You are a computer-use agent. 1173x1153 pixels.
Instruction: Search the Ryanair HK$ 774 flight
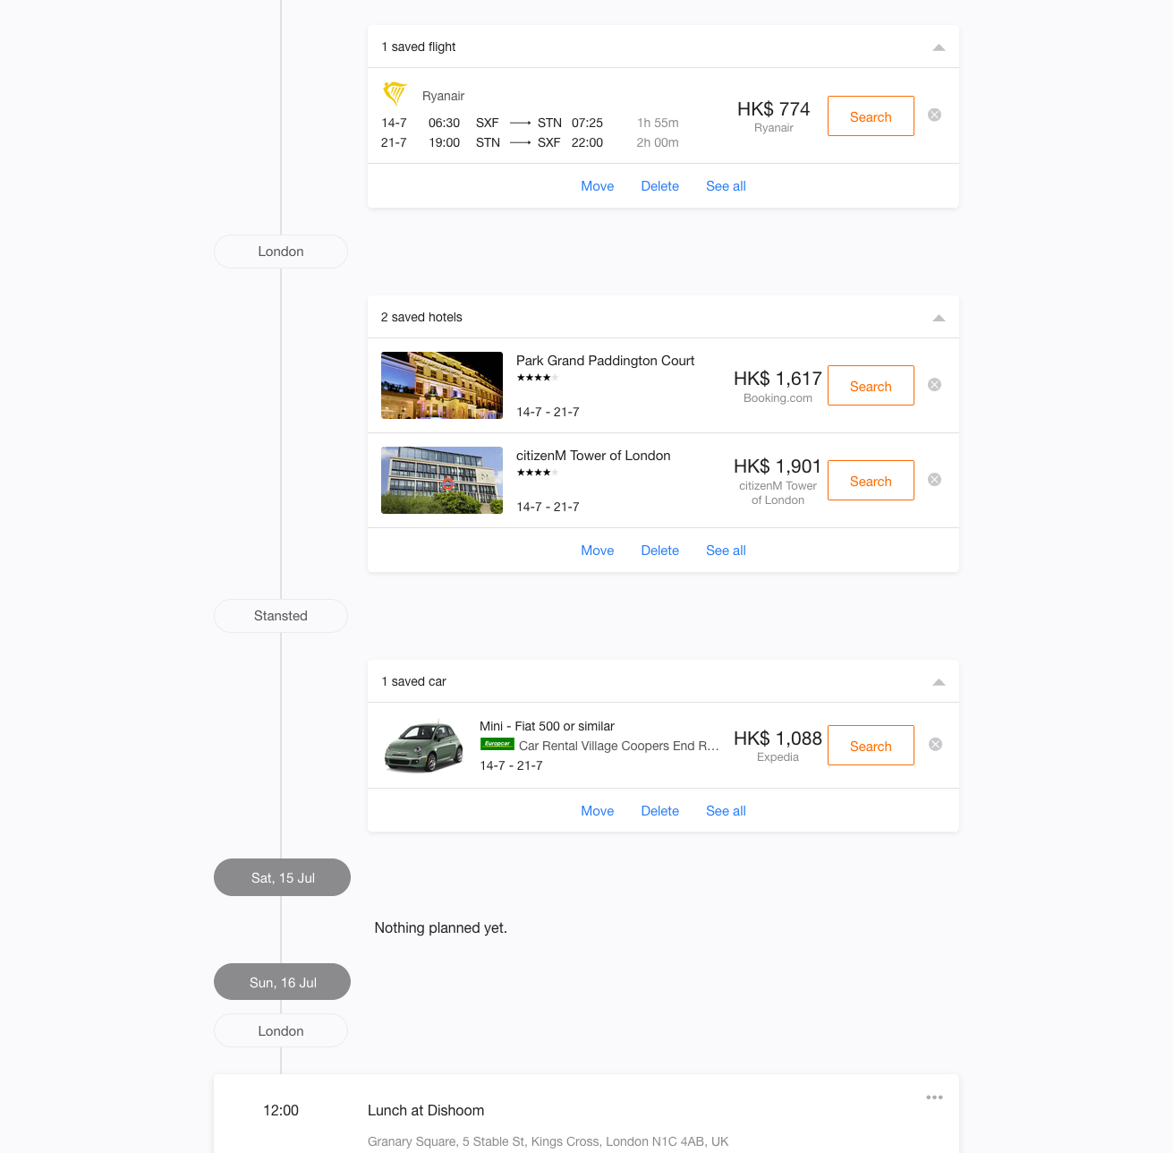tap(871, 116)
